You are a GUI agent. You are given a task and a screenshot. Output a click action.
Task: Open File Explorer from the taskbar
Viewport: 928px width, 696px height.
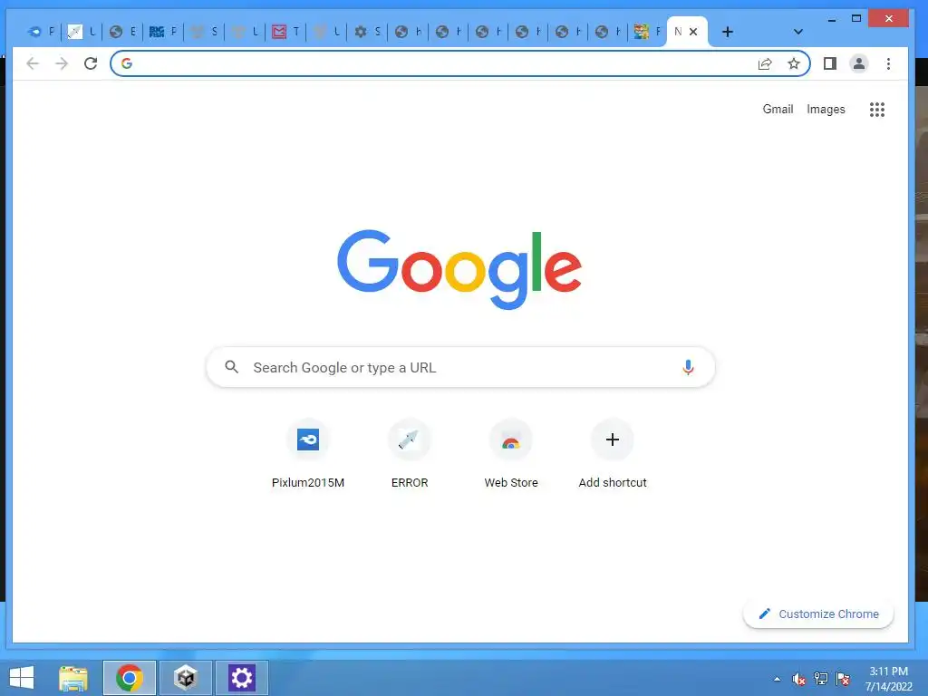click(x=72, y=678)
